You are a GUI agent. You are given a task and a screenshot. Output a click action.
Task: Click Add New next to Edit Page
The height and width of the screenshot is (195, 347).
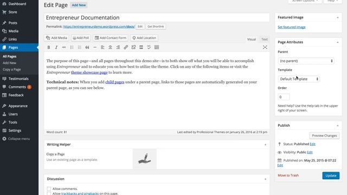click(79, 5)
